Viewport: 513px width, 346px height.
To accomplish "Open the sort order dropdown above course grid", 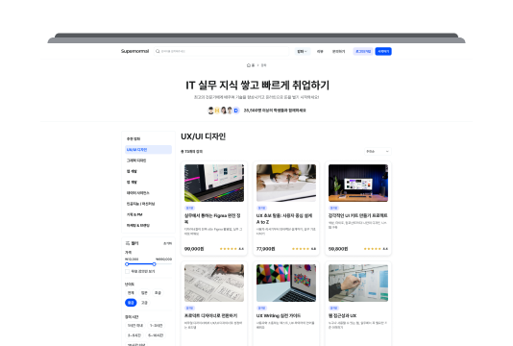I will click(x=378, y=151).
